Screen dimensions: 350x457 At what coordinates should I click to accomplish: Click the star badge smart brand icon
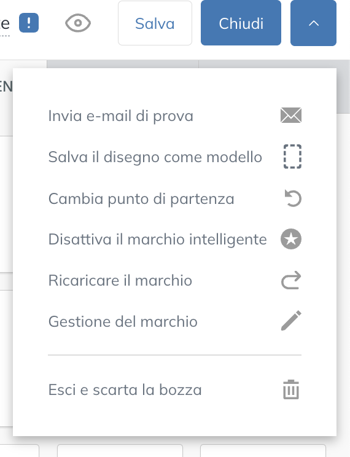(291, 239)
